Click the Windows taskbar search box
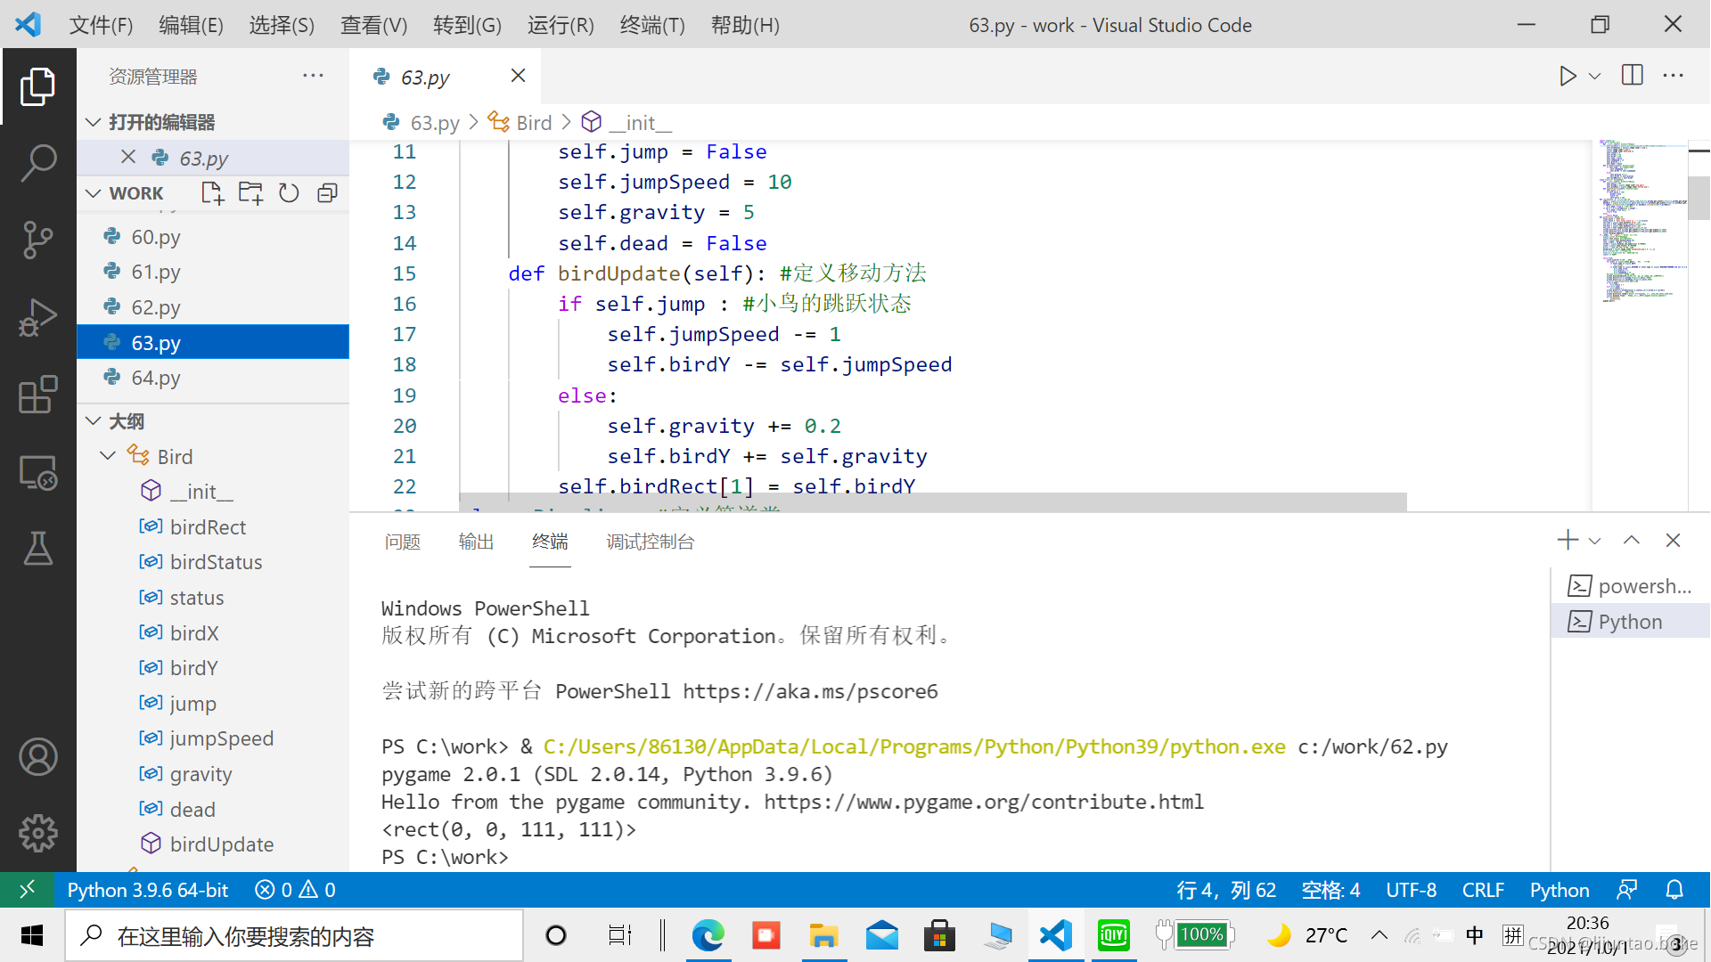This screenshot has width=1711, height=962. click(294, 936)
